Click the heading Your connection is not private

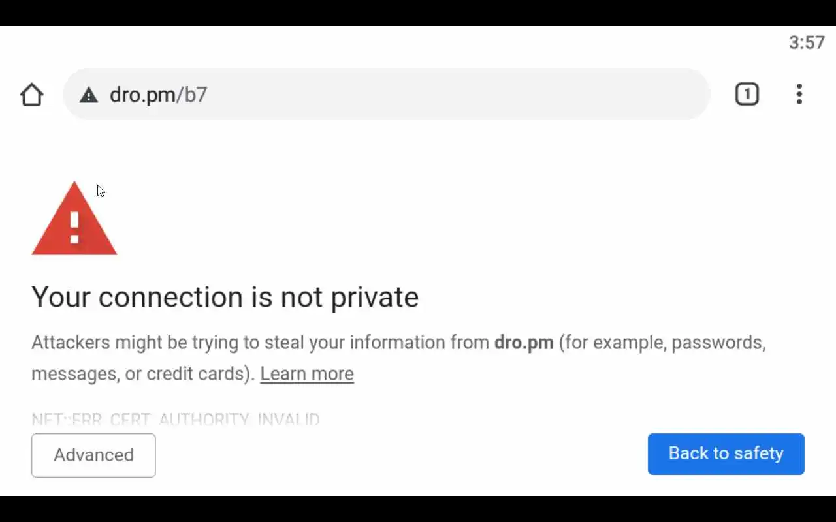coord(225,298)
